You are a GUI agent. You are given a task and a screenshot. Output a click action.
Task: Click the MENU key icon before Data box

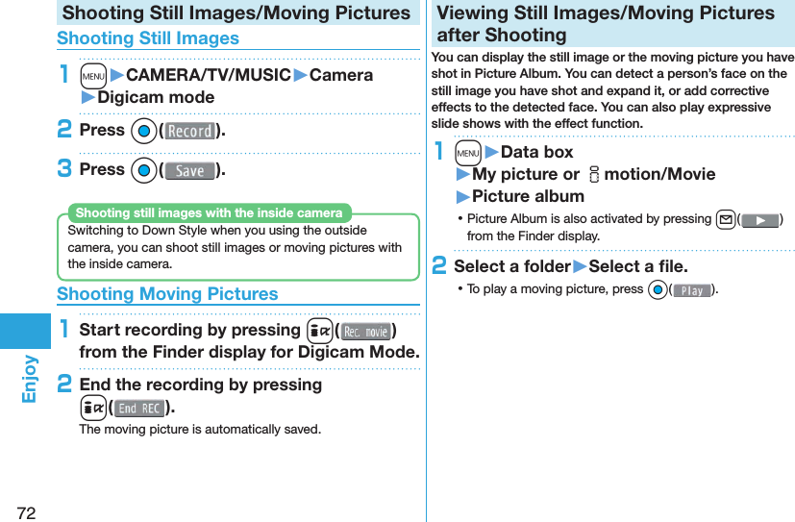[x=468, y=152]
